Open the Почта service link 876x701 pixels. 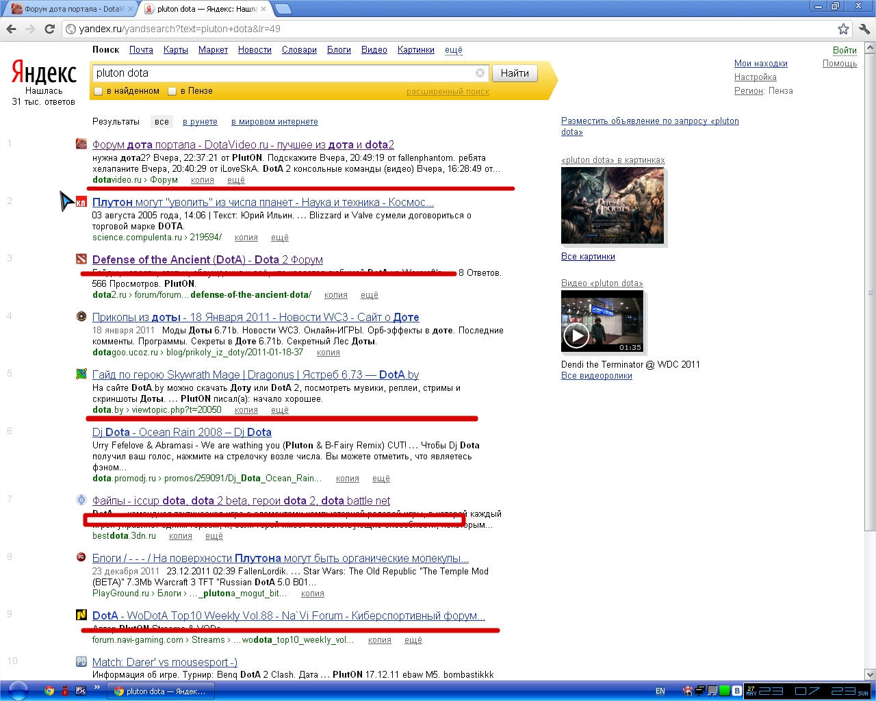(141, 50)
